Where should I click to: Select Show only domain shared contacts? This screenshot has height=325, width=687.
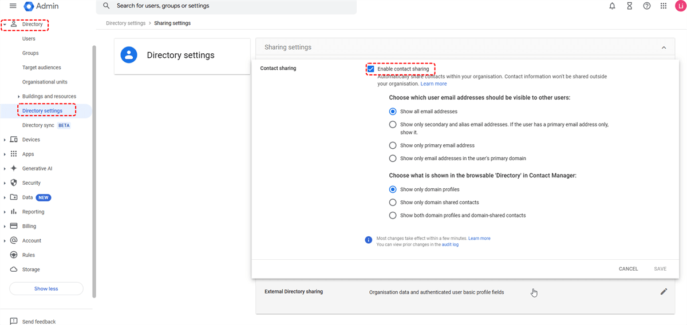pyautogui.click(x=393, y=203)
